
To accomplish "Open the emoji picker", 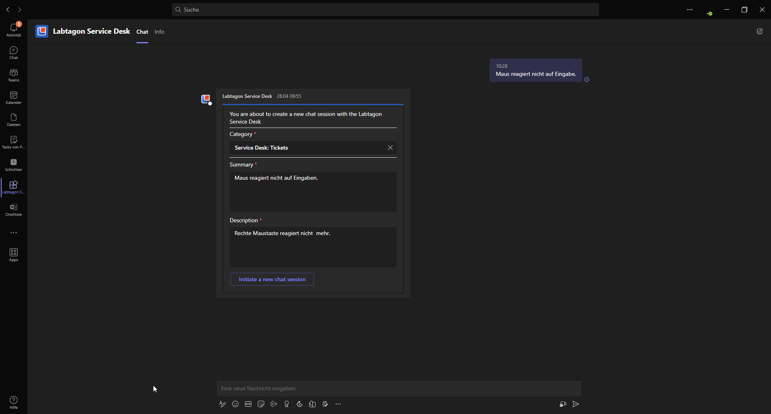I will pyautogui.click(x=235, y=404).
